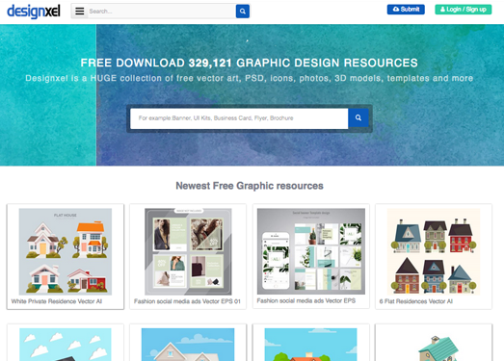Click the hero search magnifier button
Screen dimensions: 504x361
(358, 117)
